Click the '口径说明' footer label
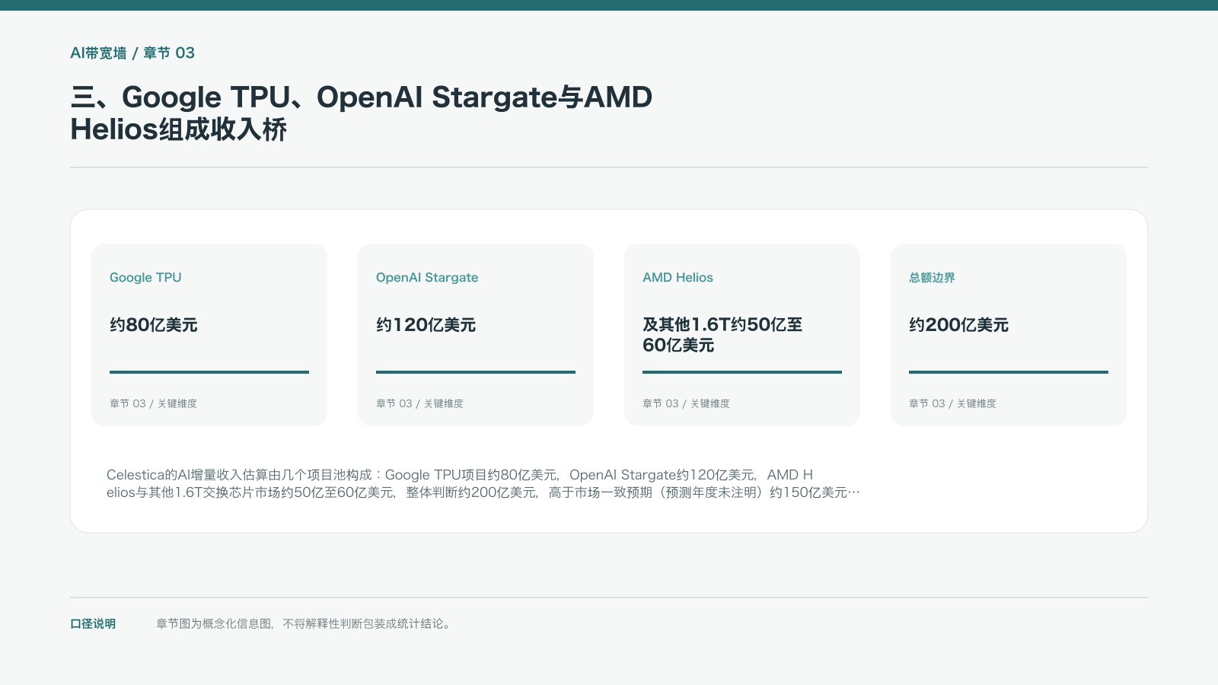The height and width of the screenshot is (685, 1218). point(93,624)
